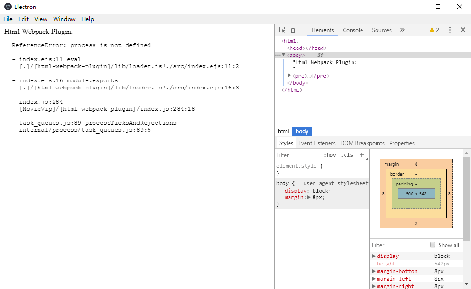471x289 pixels.
Task: Toggle the device toolbar icon
Action: click(x=295, y=30)
